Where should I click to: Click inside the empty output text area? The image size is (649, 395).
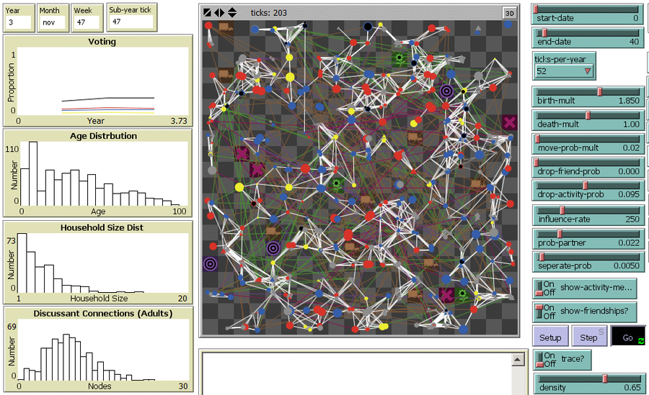(x=357, y=374)
